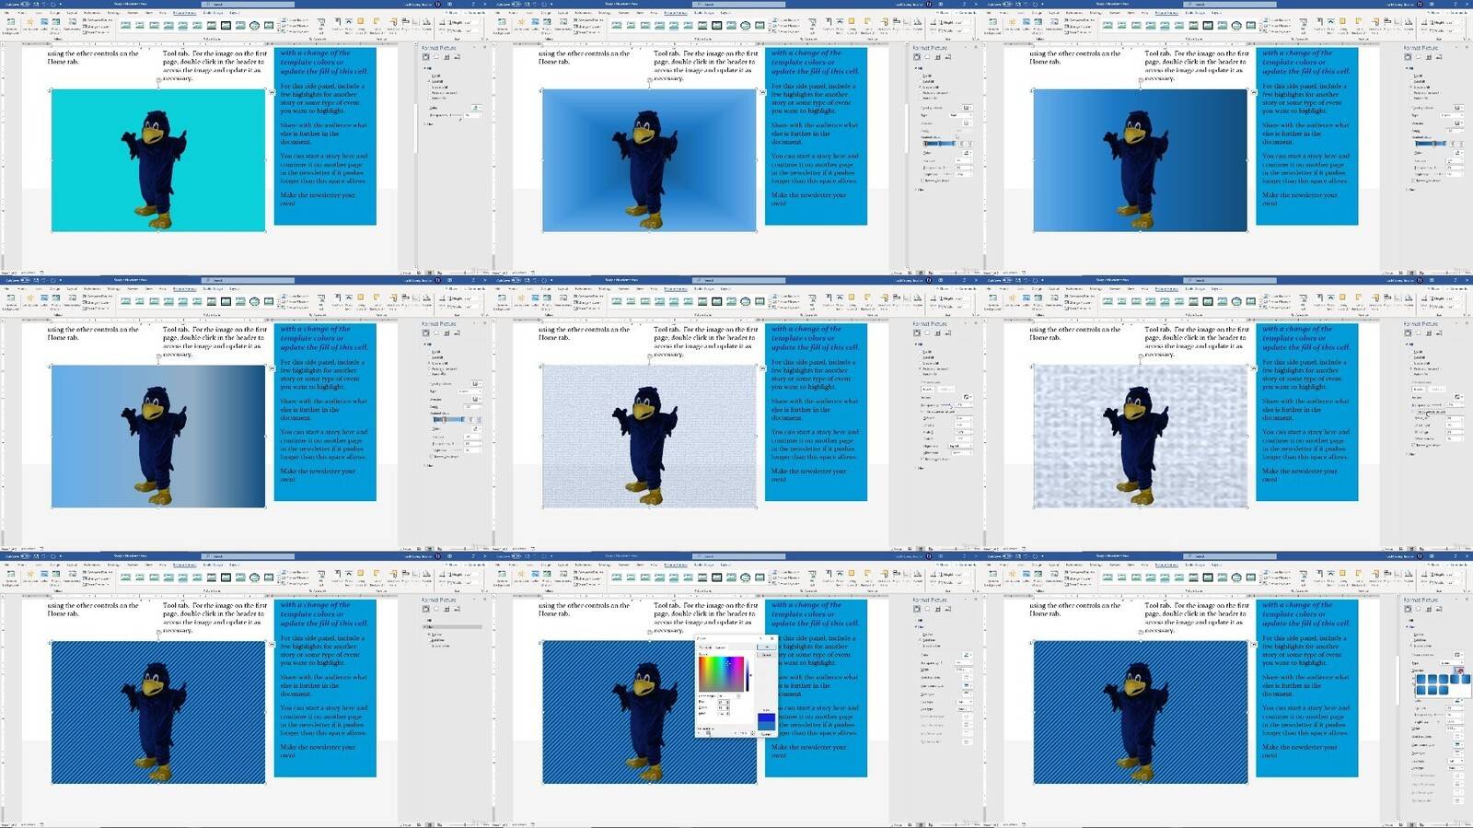The image size is (1473, 828).
Task: Click the luminance slider in the Colors dialog
Action: (748, 673)
